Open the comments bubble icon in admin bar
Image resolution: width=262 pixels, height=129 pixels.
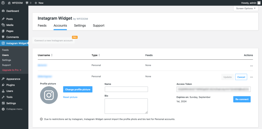[27, 3]
